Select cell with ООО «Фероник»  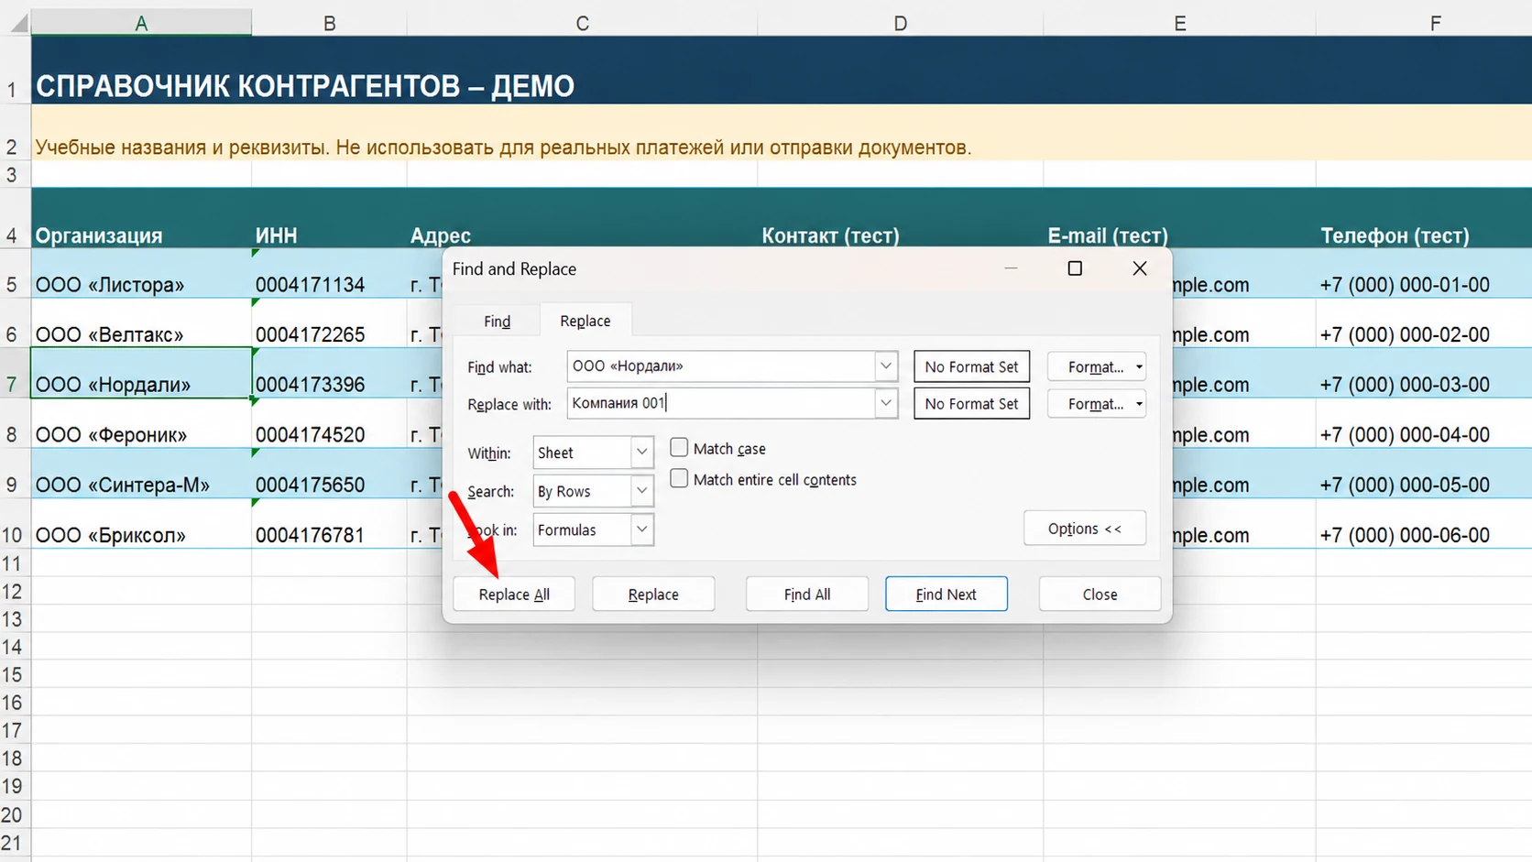141,423
